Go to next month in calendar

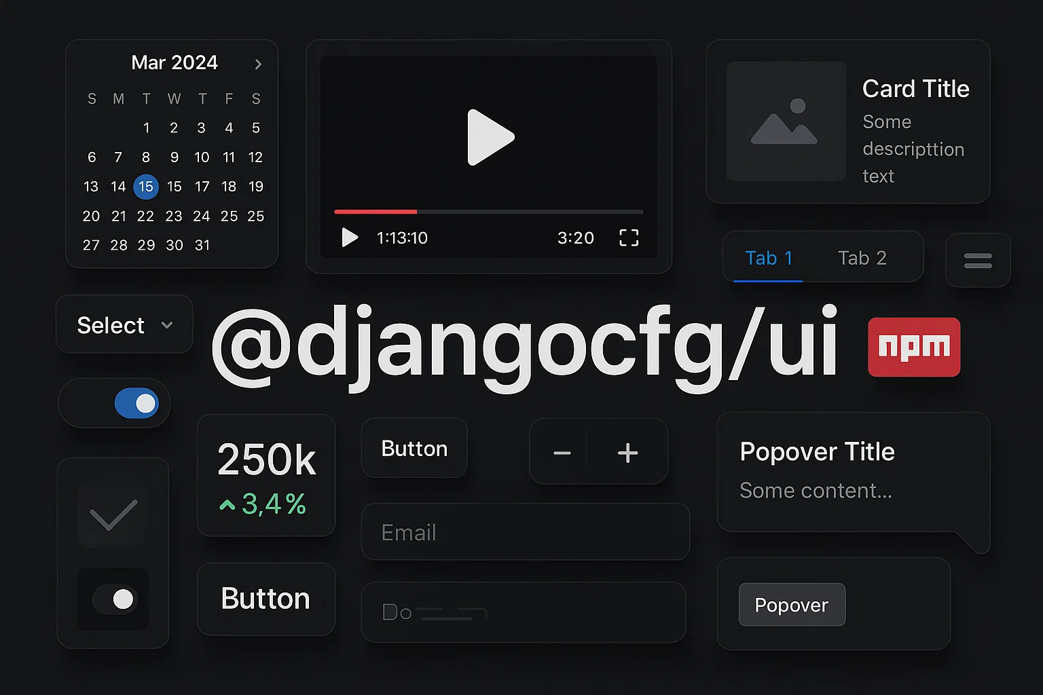(258, 64)
